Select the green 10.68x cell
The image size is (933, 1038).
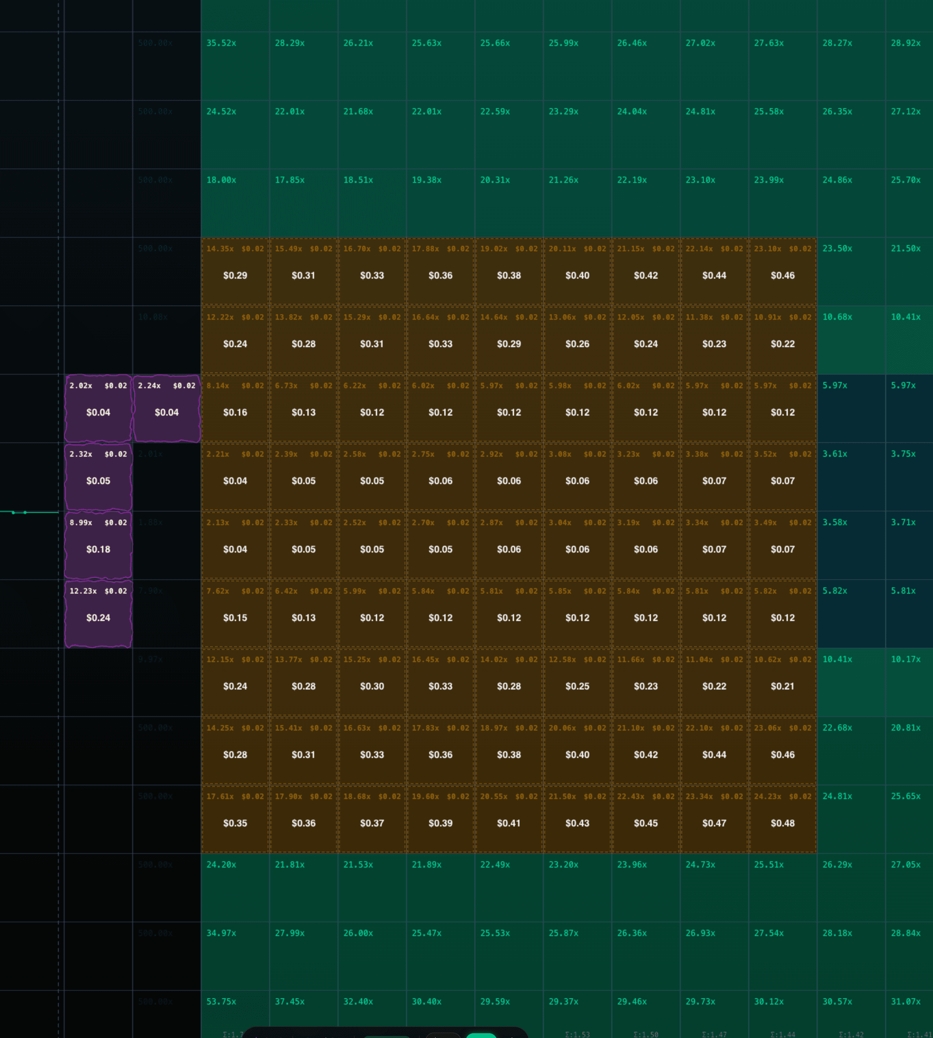(851, 340)
